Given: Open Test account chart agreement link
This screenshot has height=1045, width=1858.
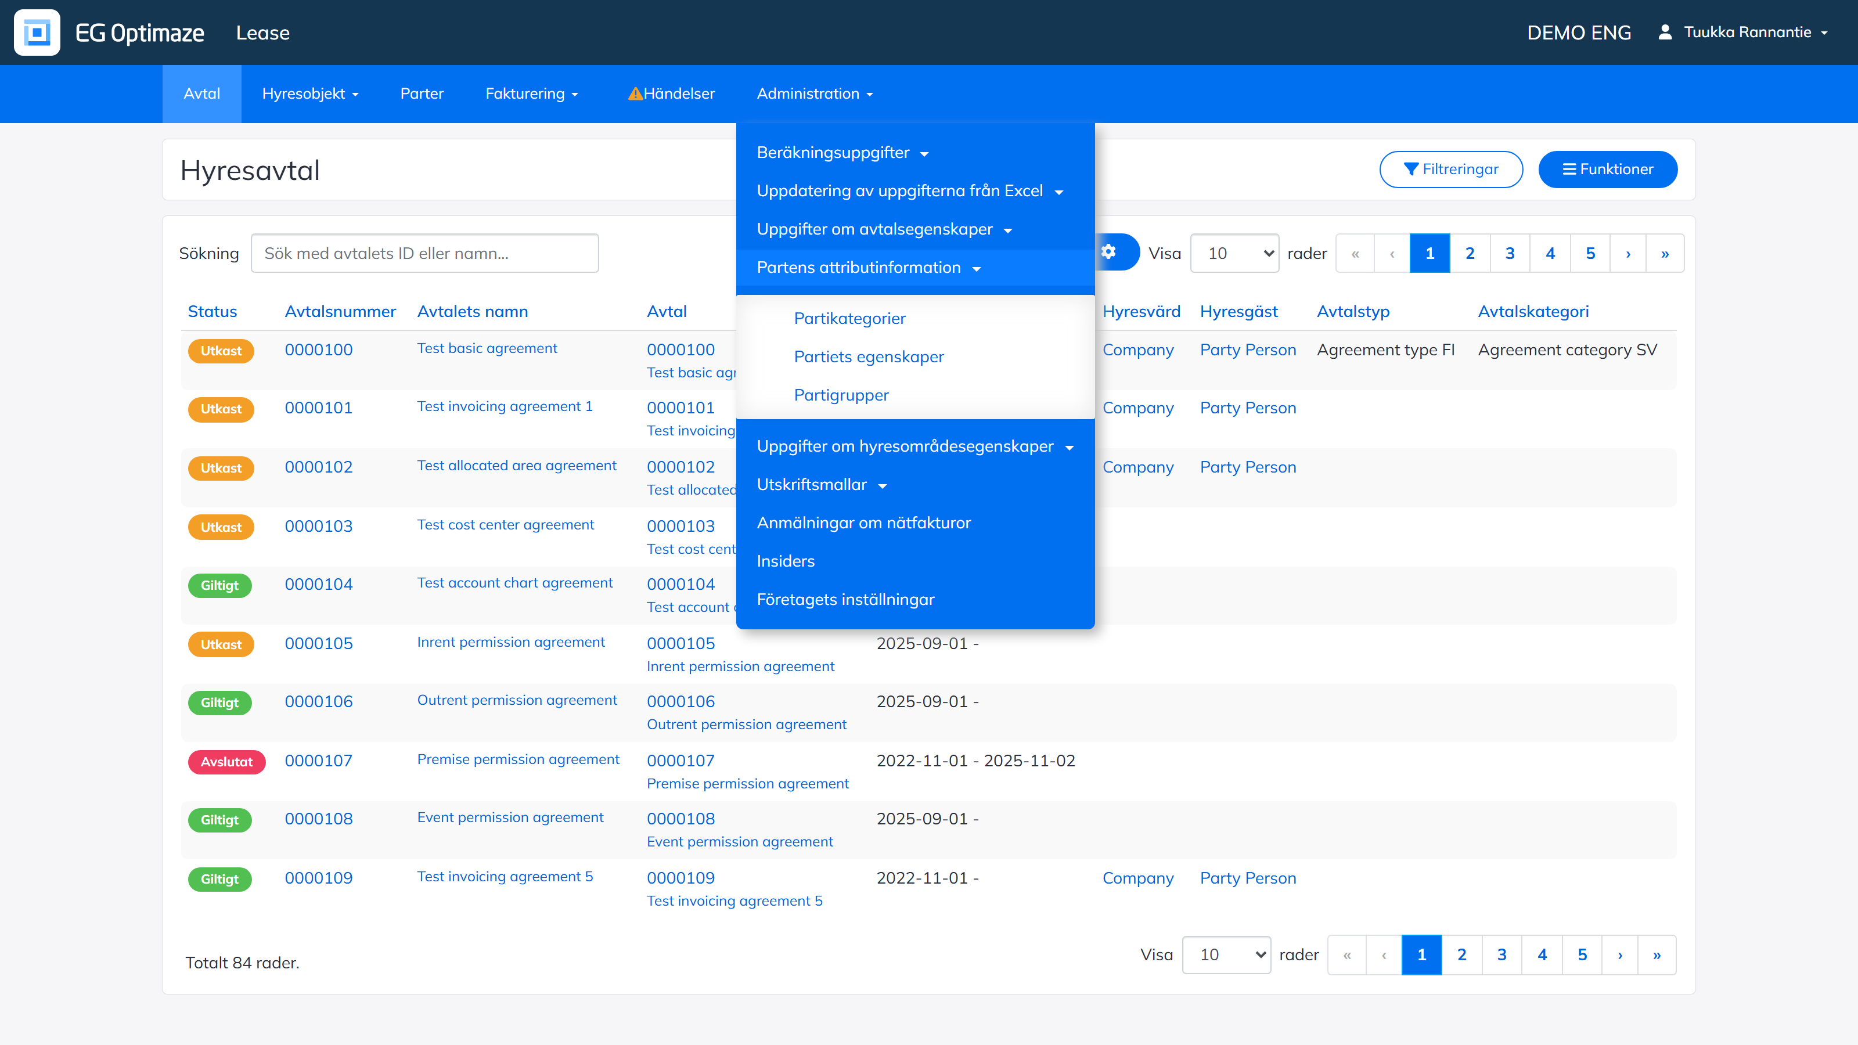Looking at the screenshot, I should (515, 583).
